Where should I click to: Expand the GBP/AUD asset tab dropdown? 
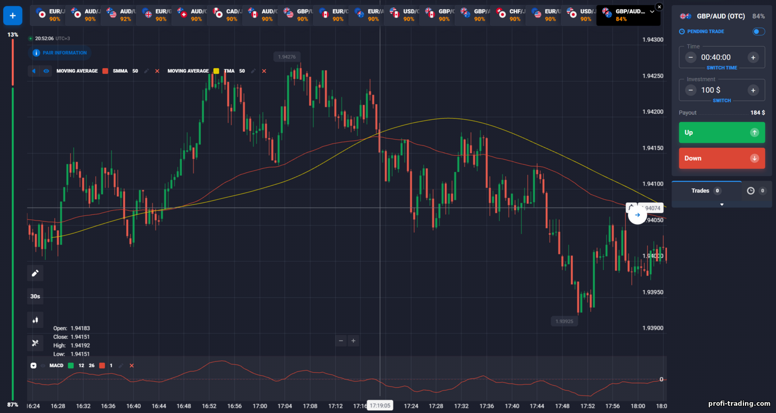pos(652,11)
